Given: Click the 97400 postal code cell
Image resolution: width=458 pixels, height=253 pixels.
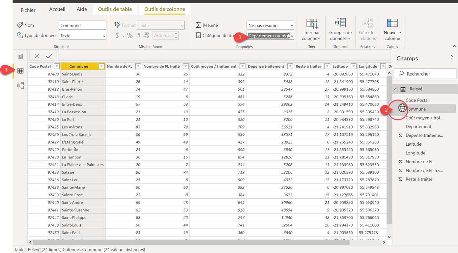Looking at the screenshot, I should [x=44, y=74].
